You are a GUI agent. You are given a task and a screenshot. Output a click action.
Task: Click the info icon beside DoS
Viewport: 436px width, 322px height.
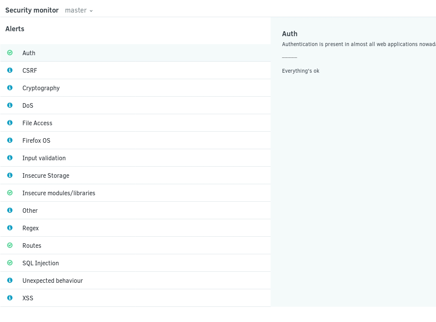[x=10, y=105]
